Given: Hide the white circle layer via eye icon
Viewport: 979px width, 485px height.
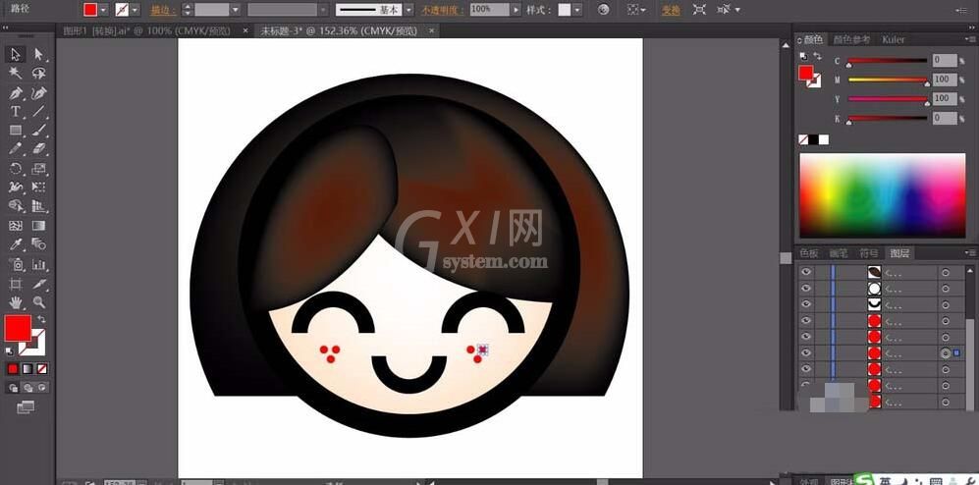Looking at the screenshot, I should [x=806, y=289].
